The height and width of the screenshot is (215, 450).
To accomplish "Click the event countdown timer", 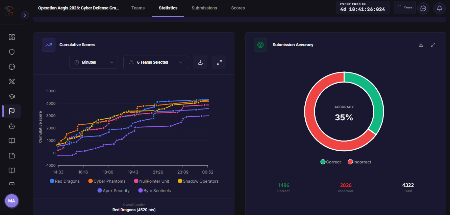I will (362, 7).
